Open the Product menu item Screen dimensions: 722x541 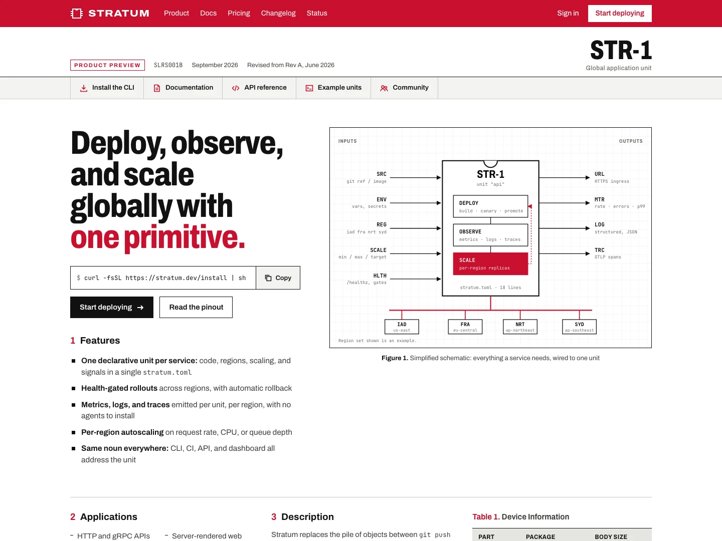[176, 13]
